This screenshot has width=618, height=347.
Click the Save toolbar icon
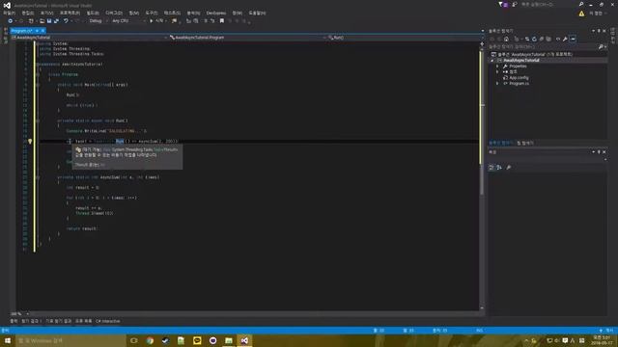(49, 21)
